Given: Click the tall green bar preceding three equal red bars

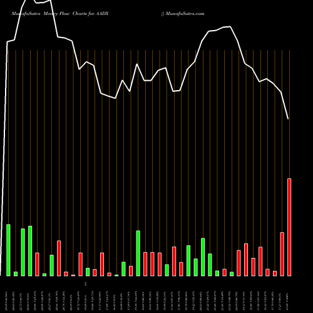Looking at the screenshot, I should (138, 254).
